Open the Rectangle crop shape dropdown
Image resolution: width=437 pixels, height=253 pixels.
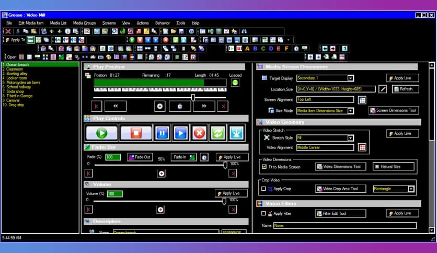(x=411, y=189)
